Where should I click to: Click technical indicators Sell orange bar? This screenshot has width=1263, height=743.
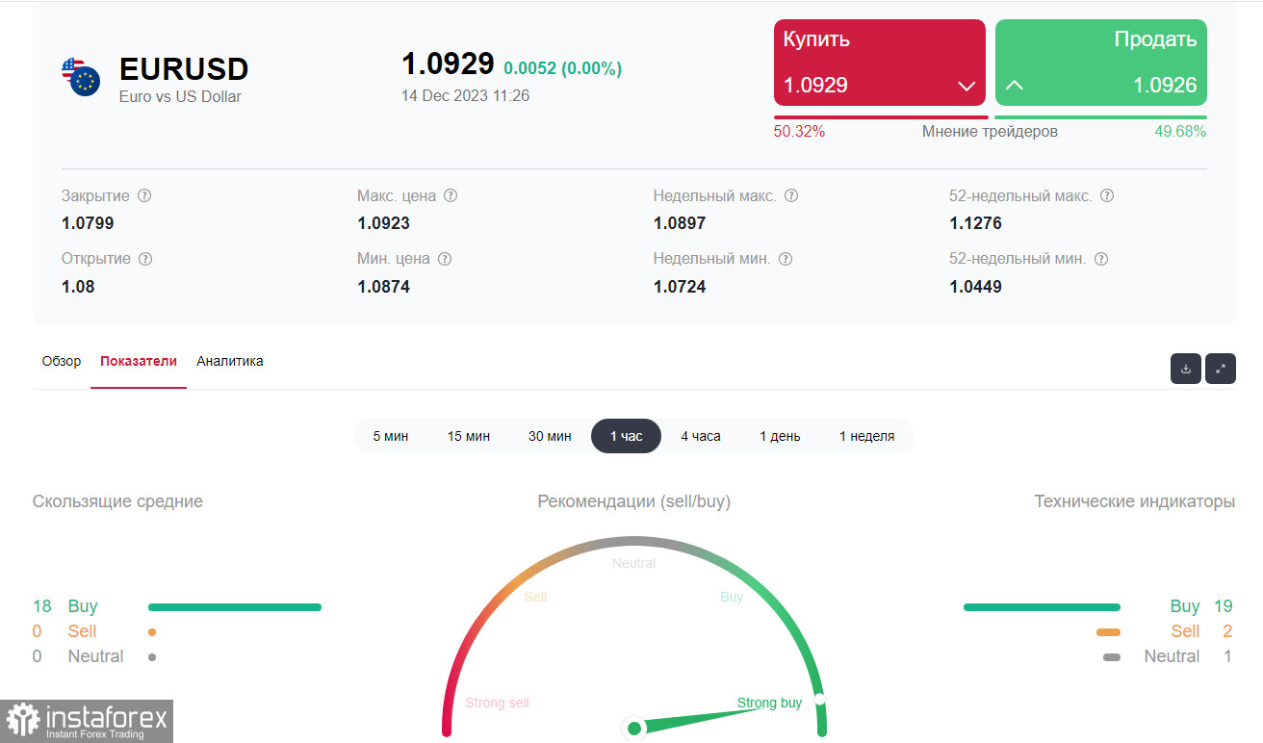pos(1108,632)
